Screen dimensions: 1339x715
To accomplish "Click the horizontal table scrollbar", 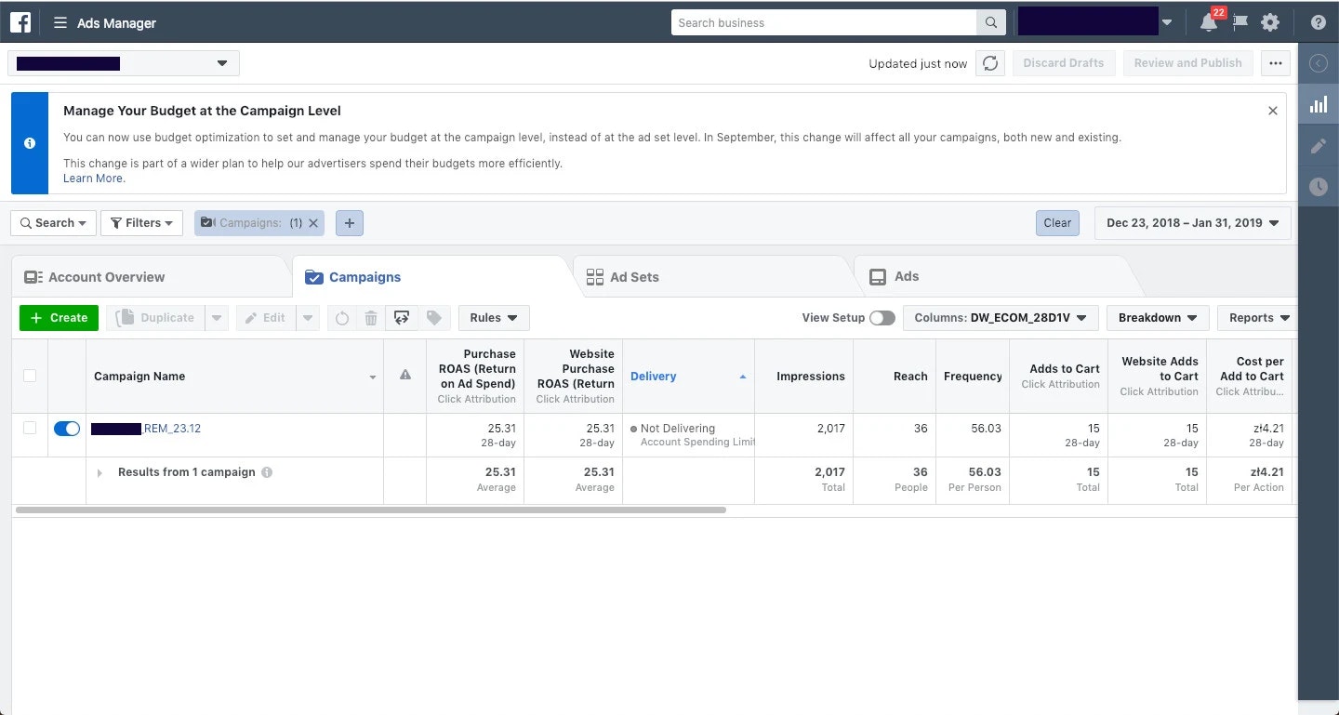I will click(371, 510).
